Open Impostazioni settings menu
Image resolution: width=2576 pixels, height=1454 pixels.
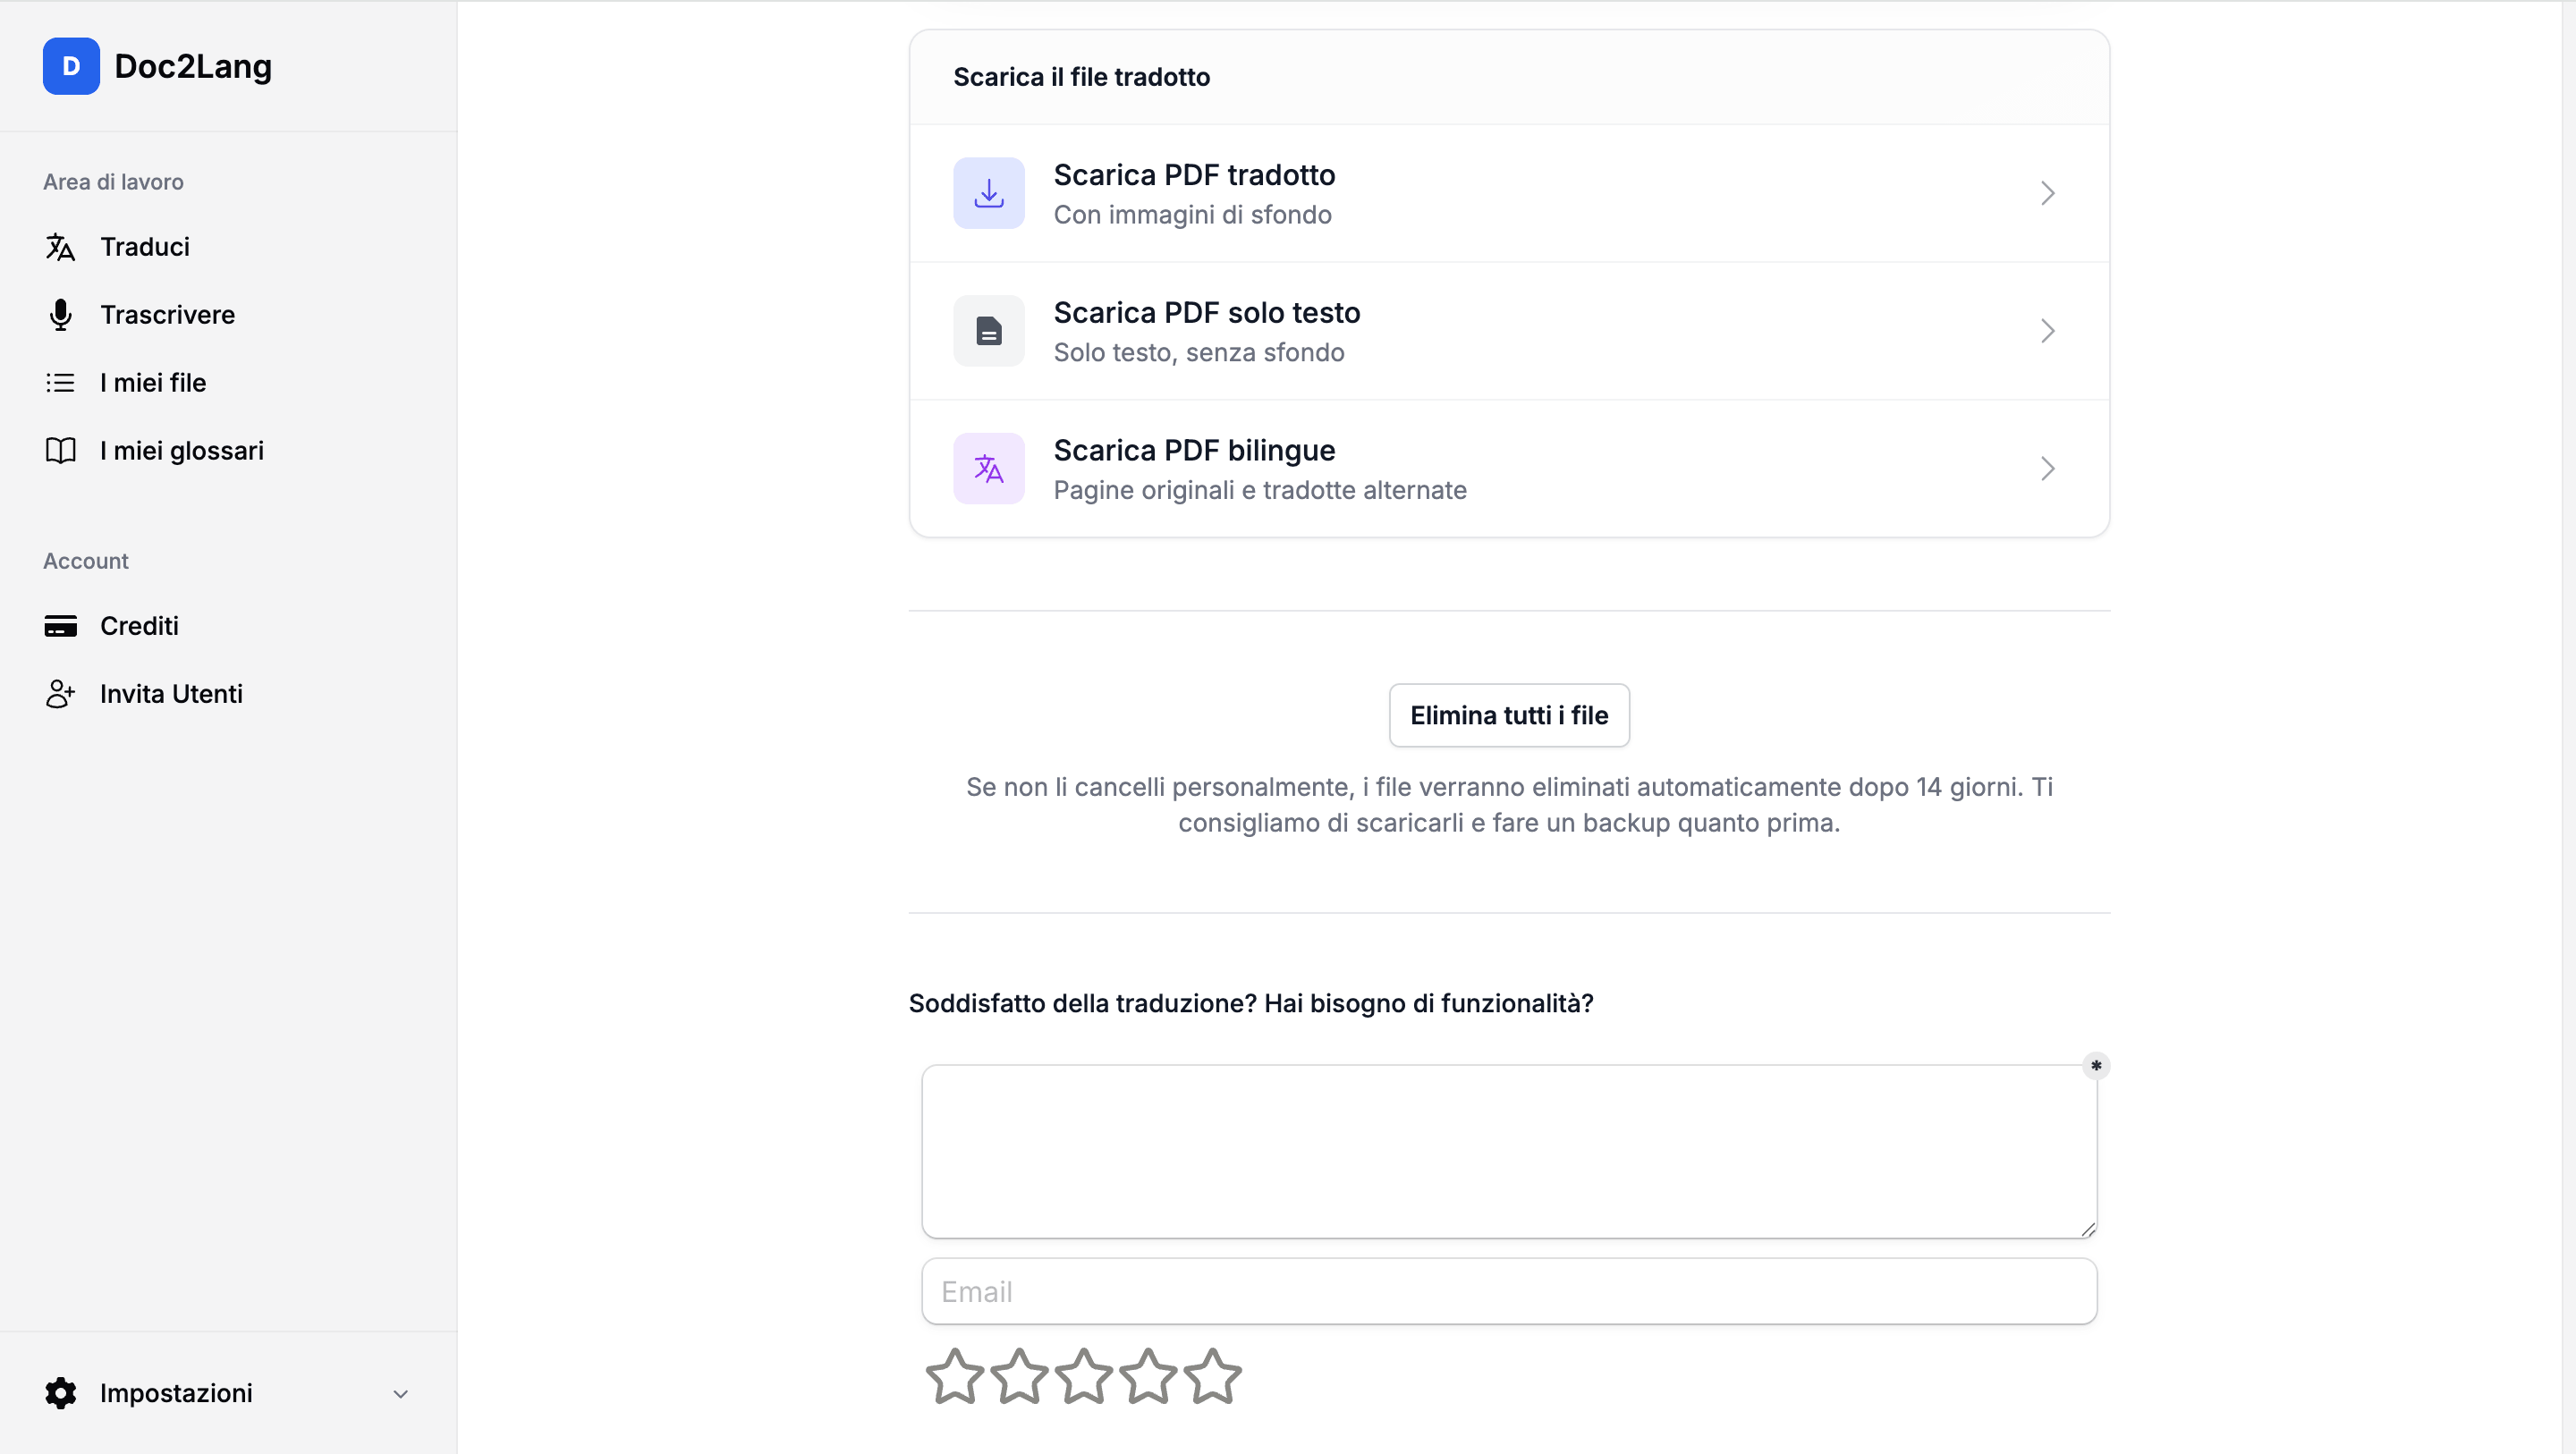(228, 1393)
